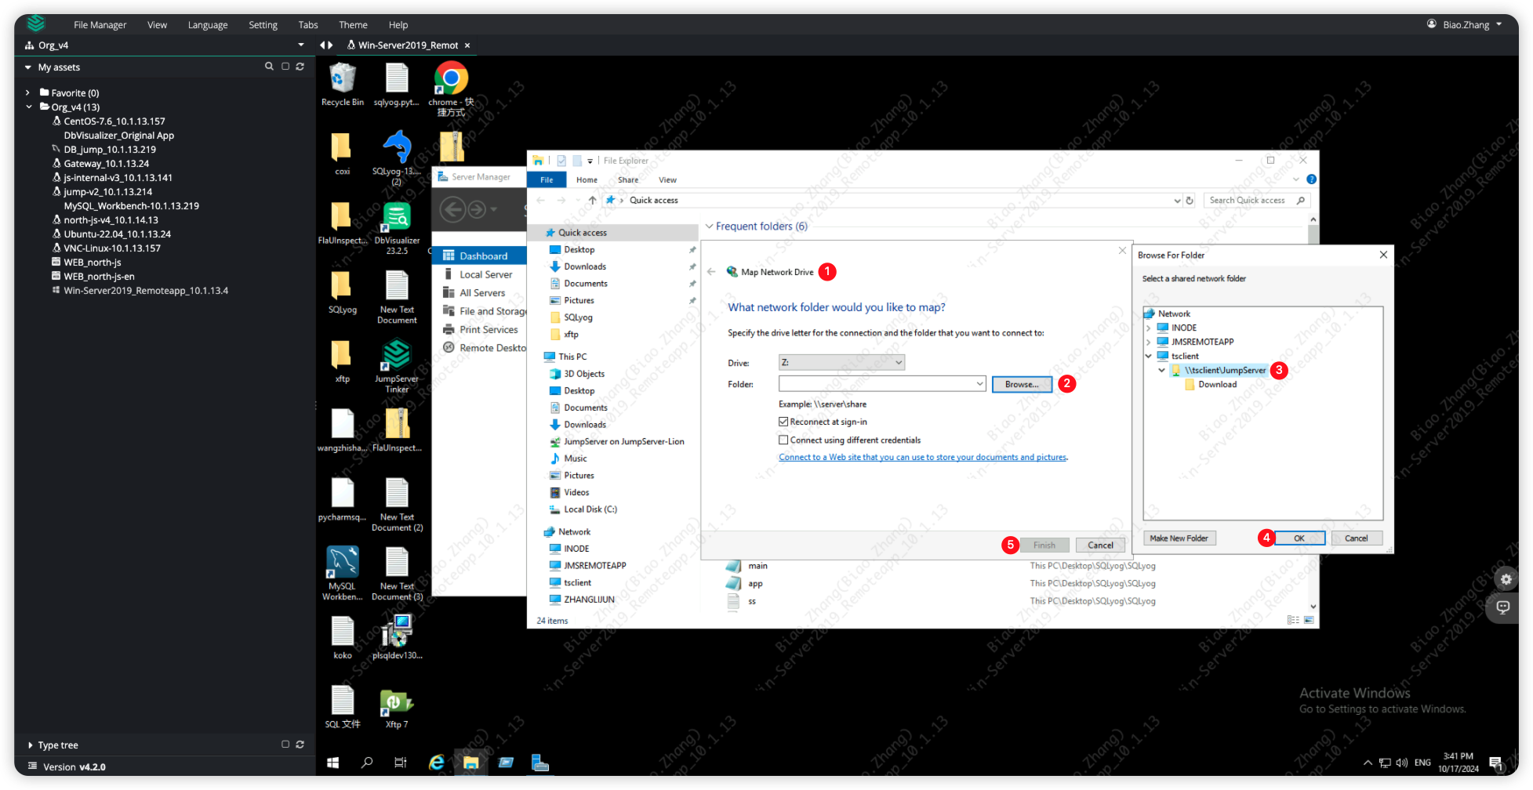Viewport: 1533px width, 790px height.
Task: Search assets with the magnifier icon
Action: click(269, 67)
